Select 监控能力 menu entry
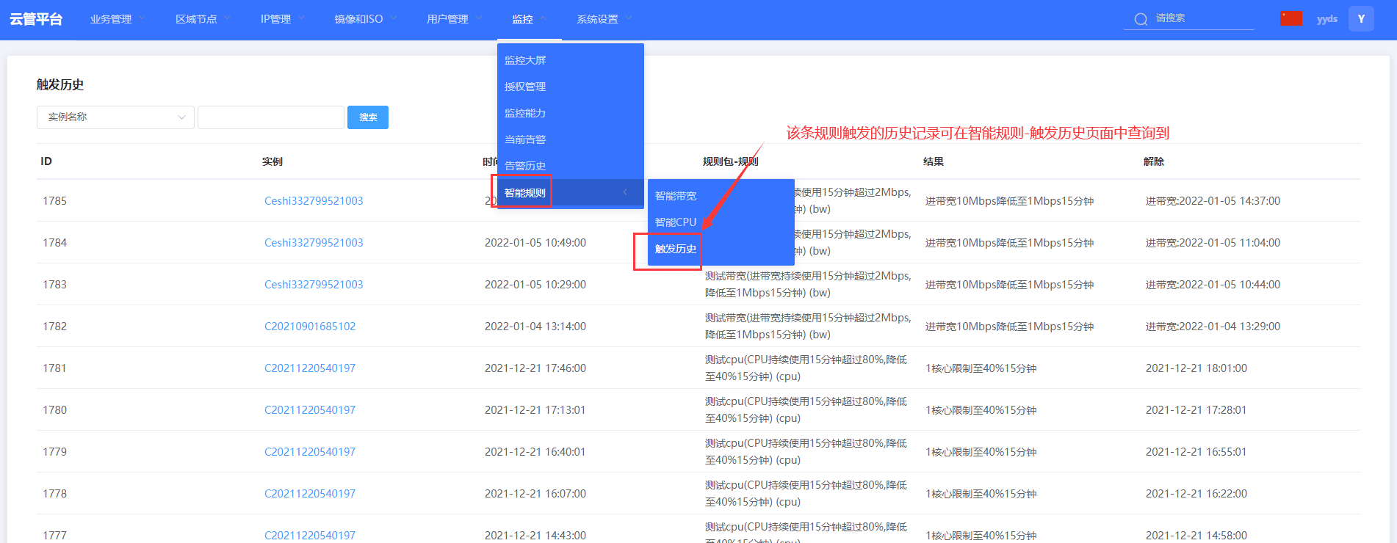Viewport: 1397px width, 543px height. click(570, 113)
